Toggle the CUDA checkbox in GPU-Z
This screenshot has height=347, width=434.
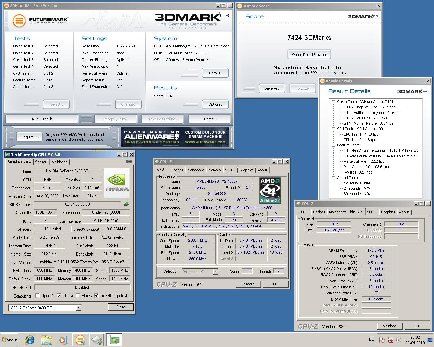(59, 295)
